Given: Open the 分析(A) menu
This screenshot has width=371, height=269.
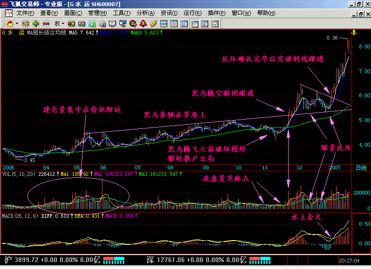Looking at the screenshot, I should [145, 13].
